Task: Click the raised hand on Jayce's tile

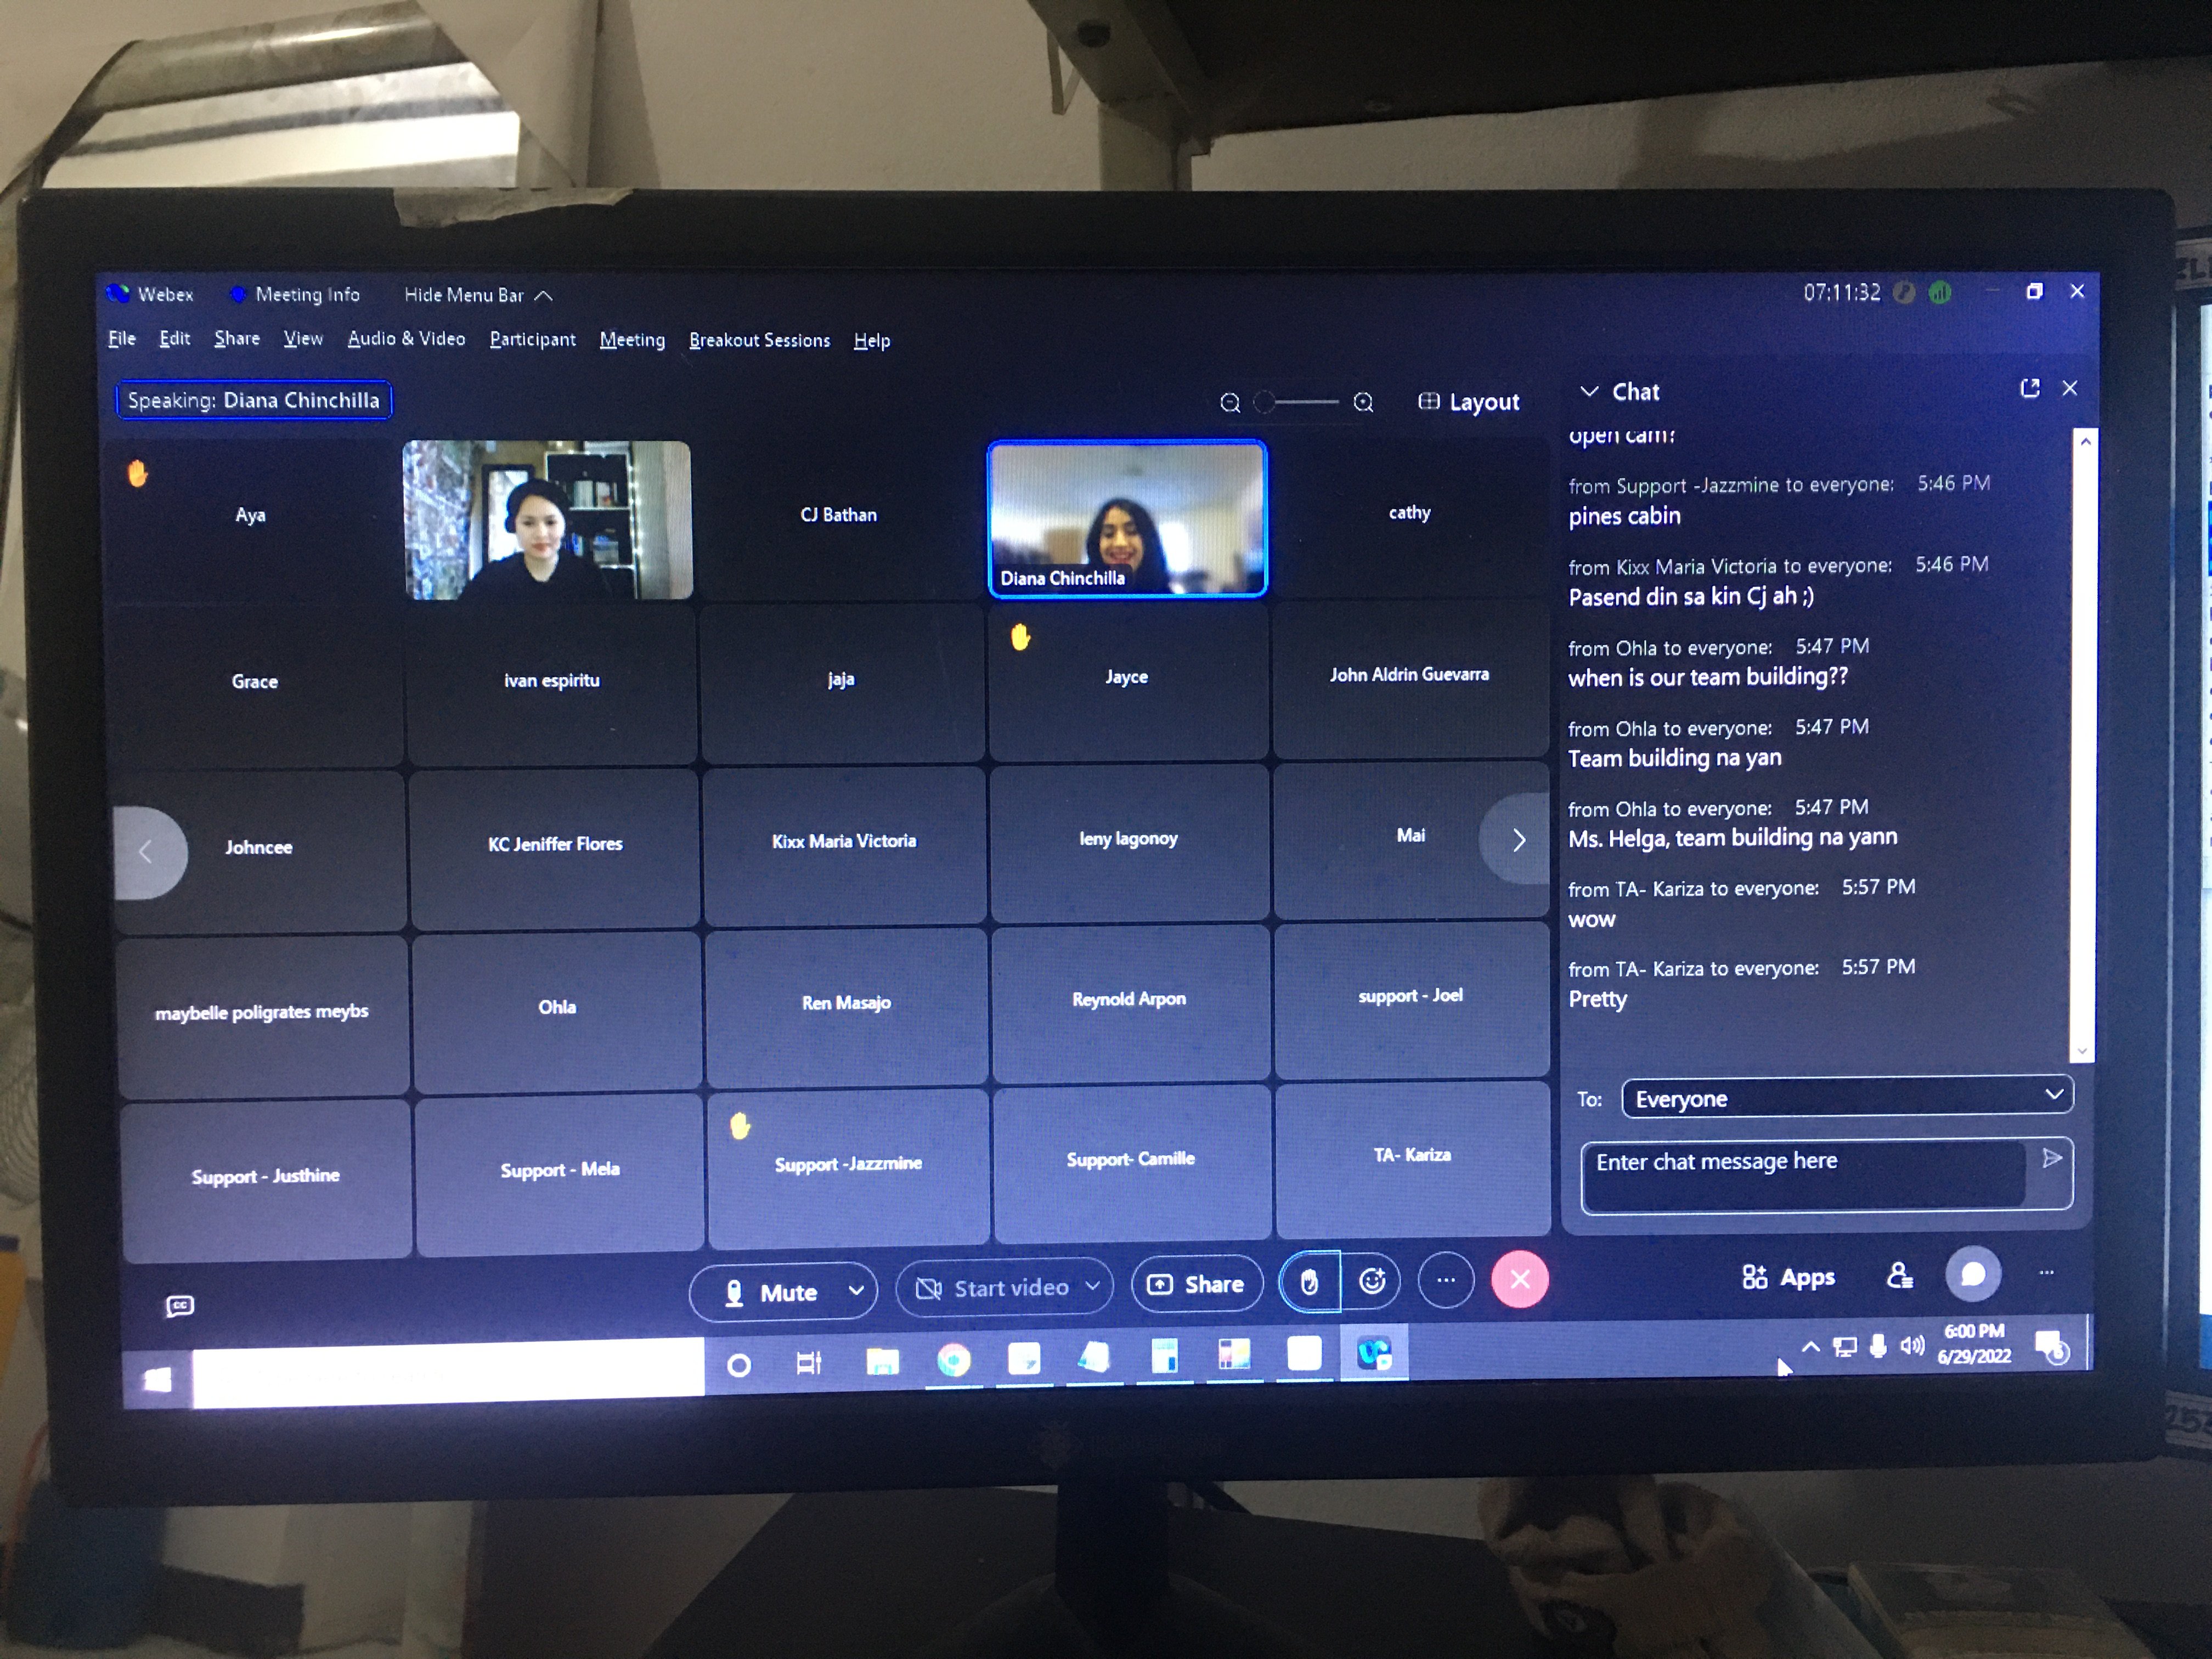Action: point(1020,637)
